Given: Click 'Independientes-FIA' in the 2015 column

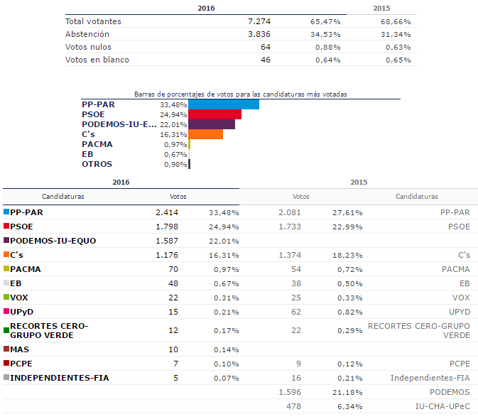Looking at the screenshot, I should point(430,378).
